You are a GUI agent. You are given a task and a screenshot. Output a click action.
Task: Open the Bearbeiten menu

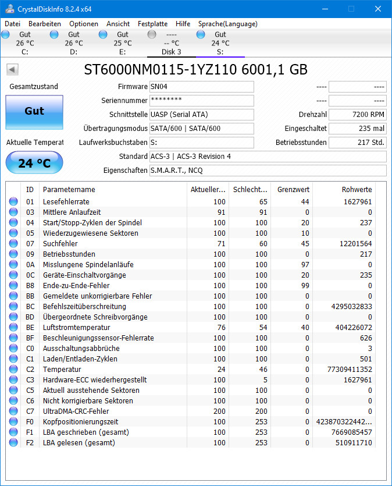[x=45, y=24]
